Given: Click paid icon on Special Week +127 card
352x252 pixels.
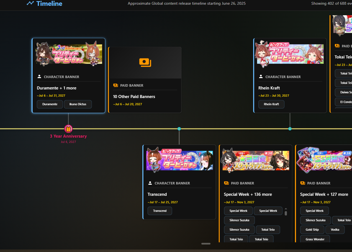Looking at the screenshot, I should 303,183.
